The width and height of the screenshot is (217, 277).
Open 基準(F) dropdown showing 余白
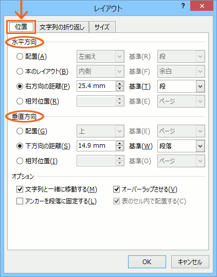(x=181, y=72)
